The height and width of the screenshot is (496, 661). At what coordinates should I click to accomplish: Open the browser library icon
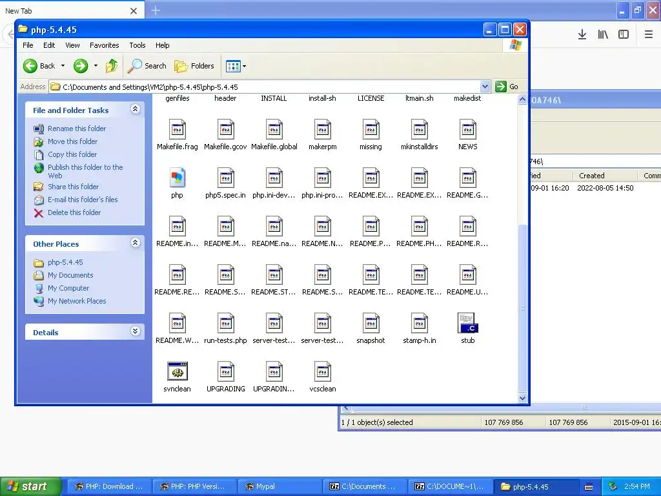[603, 34]
